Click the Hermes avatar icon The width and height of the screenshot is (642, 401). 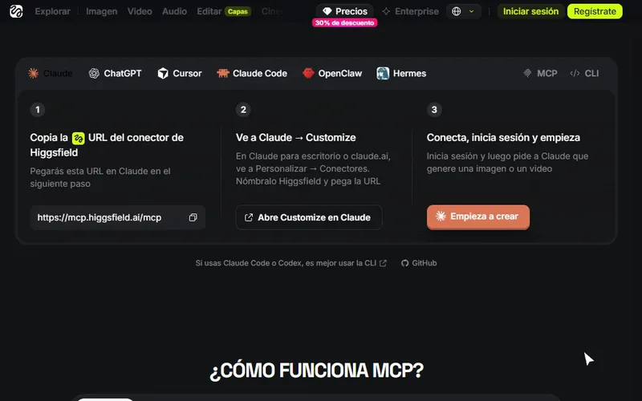point(383,73)
